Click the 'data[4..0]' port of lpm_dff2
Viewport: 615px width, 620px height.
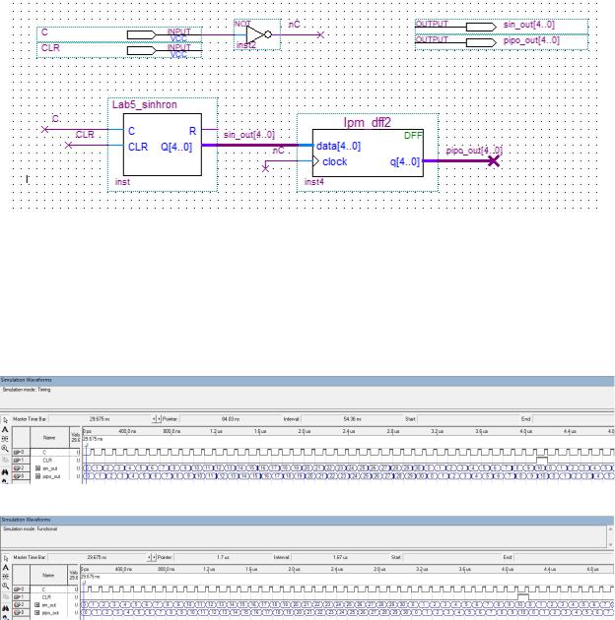339,146
